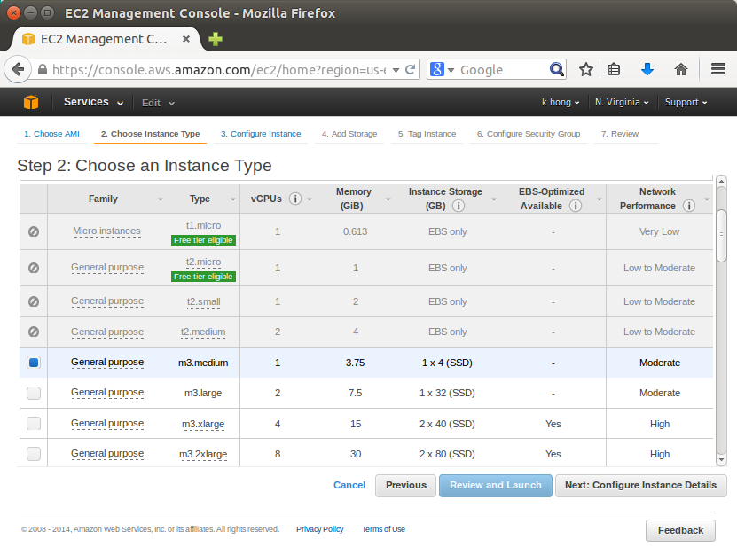Screen dimensions: 737x547
Task: Click the Previous button
Action: coord(406,486)
